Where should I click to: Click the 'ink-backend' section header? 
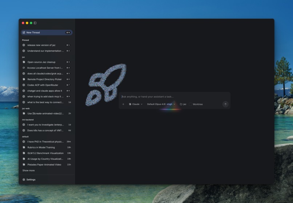pyautogui.click(x=28, y=120)
